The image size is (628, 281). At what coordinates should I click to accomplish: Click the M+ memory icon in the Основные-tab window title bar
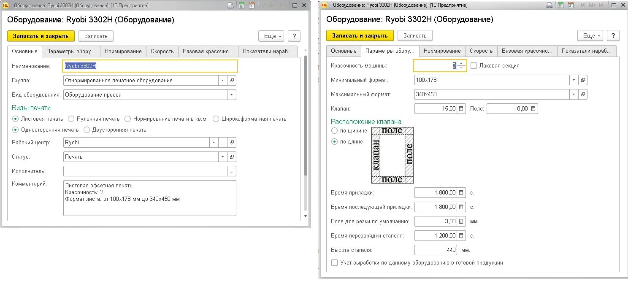click(x=274, y=5)
